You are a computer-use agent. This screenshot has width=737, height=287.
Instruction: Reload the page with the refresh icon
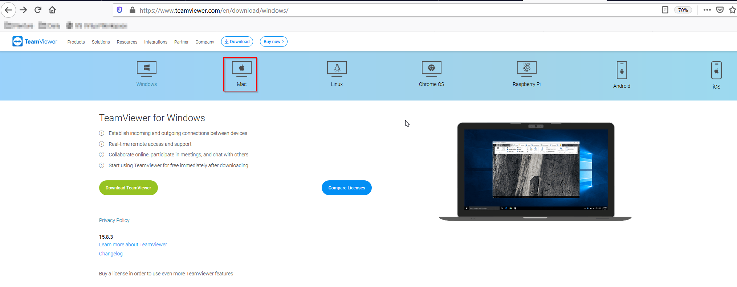[x=38, y=10]
